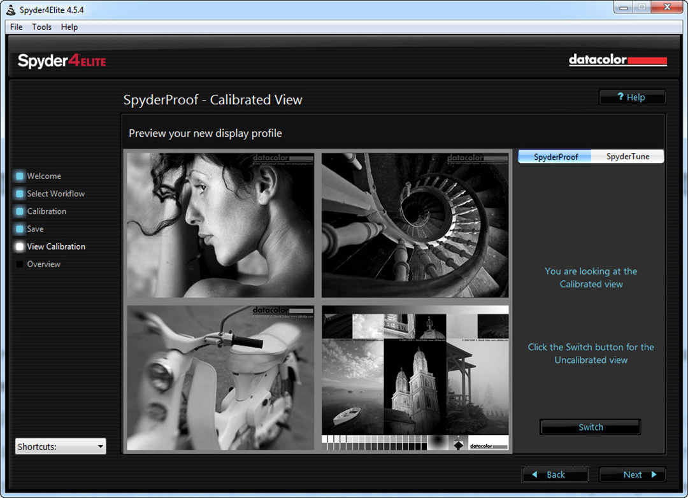
Task: Go to Next step
Action: click(632, 474)
